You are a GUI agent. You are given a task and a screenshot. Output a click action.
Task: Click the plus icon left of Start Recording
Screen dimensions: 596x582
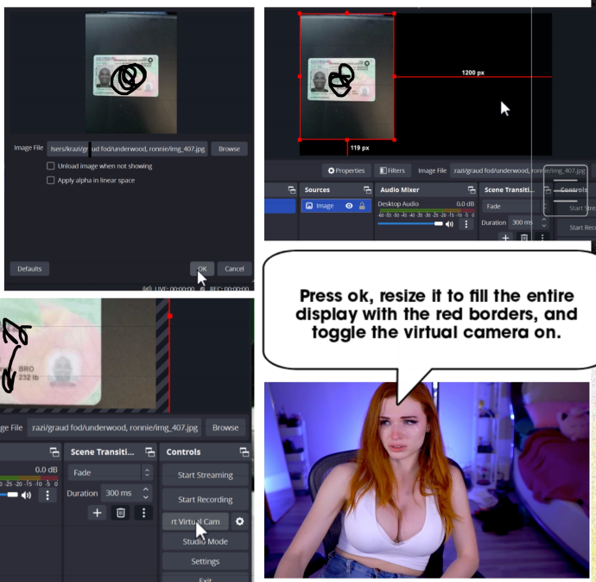(x=97, y=512)
